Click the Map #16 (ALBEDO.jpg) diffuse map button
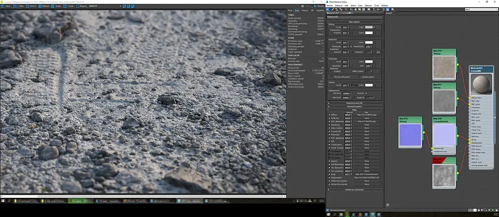This screenshot has height=217, width=499. 366,115
